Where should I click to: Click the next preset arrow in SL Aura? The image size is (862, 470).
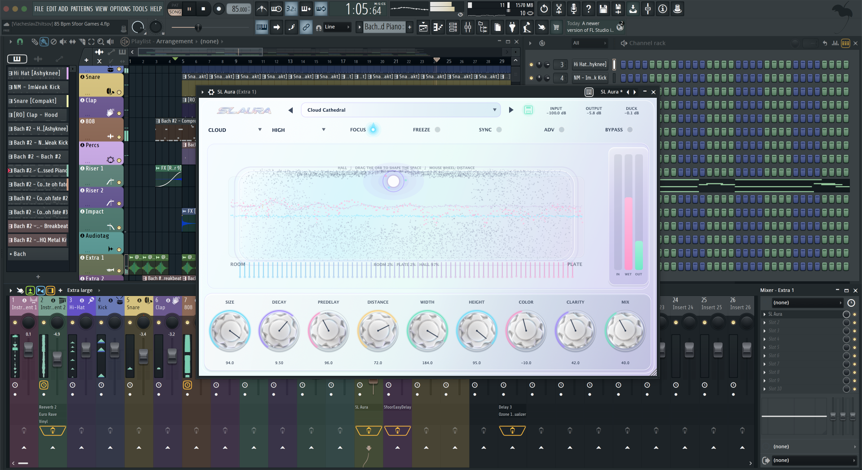pyautogui.click(x=511, y=110)
